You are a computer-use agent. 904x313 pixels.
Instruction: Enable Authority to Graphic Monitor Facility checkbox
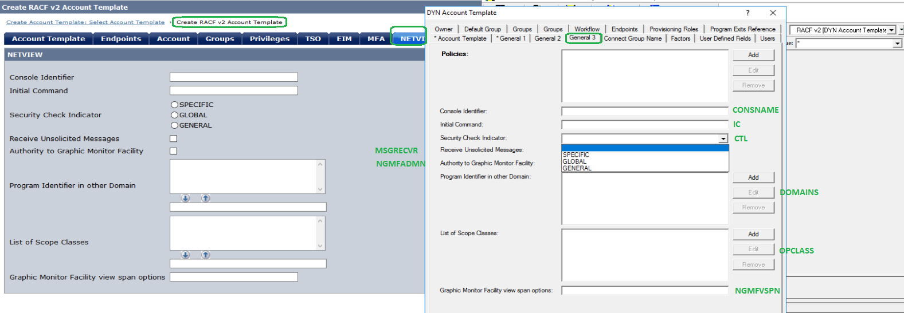point(174,151)
